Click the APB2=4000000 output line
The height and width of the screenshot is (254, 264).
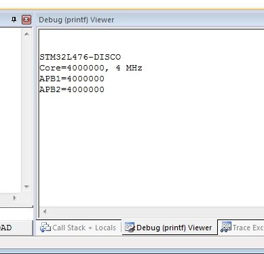click(x=72, y=89)
